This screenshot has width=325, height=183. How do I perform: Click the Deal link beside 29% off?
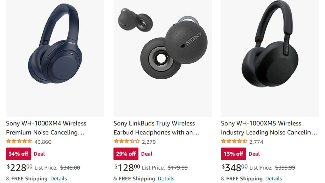coord(147,154)
